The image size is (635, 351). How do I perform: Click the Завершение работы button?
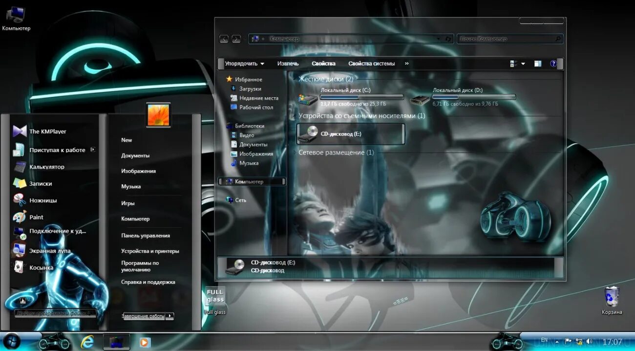pos(144,316)
